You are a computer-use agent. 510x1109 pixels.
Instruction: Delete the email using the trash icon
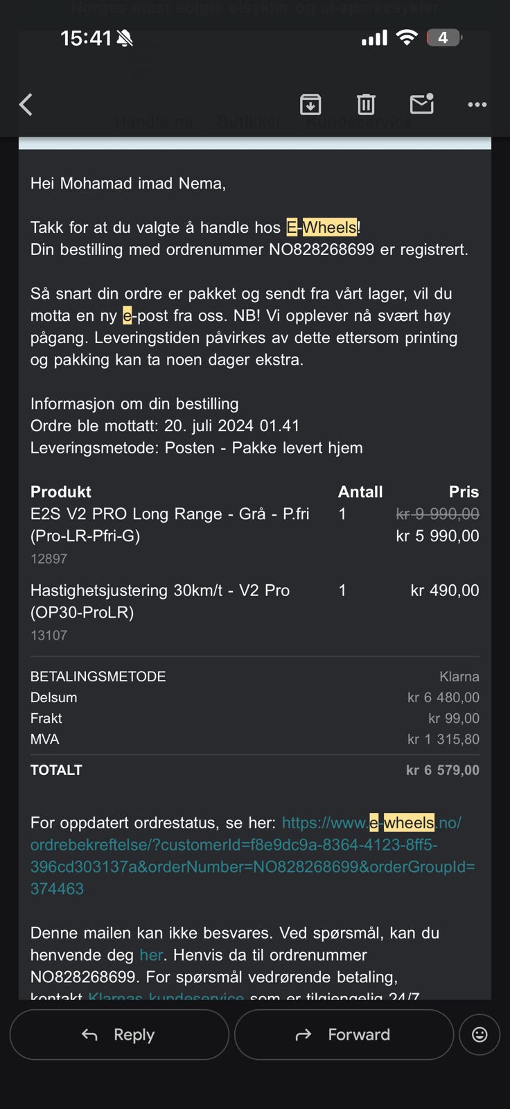tap(366, 105)
